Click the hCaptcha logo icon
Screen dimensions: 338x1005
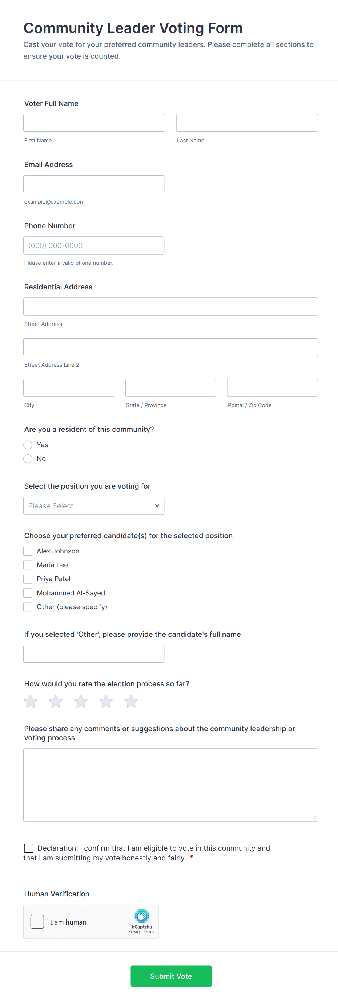tap(142, 916)
